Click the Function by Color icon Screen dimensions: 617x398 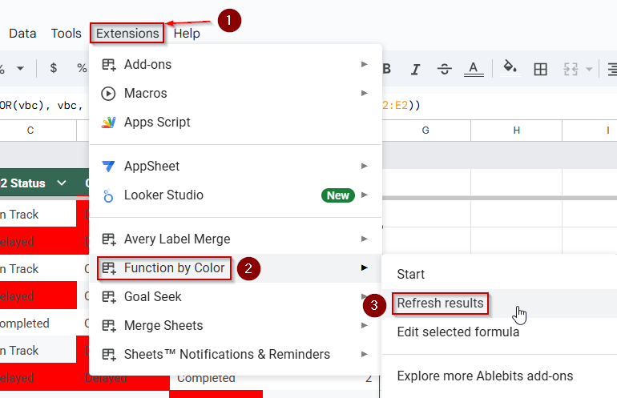point(109,268)
